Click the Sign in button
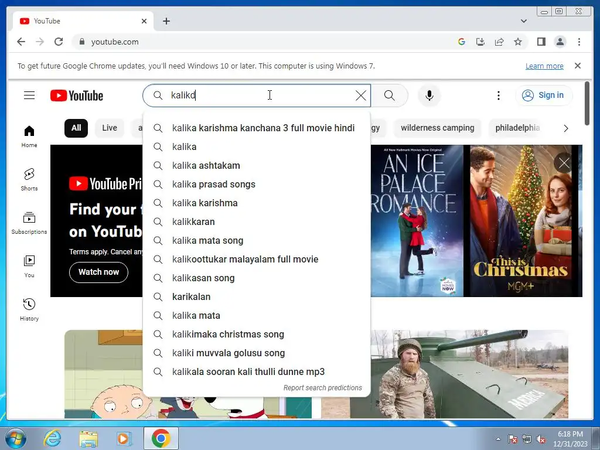The width and height of the screenshot is (600, 450). [x=543, y=96]
